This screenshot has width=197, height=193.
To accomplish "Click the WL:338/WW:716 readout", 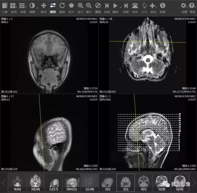I will 87,92.
